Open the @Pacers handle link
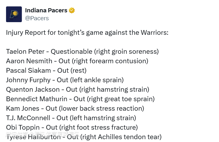 (37, 18)
